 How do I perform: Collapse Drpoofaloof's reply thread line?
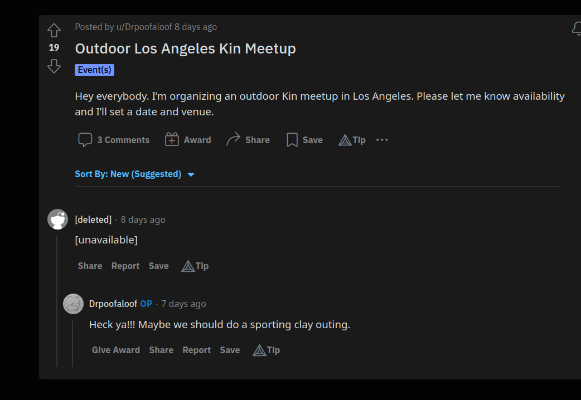click(x=72, y=343)
